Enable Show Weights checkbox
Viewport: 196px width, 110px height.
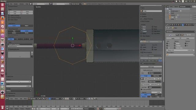141,36
